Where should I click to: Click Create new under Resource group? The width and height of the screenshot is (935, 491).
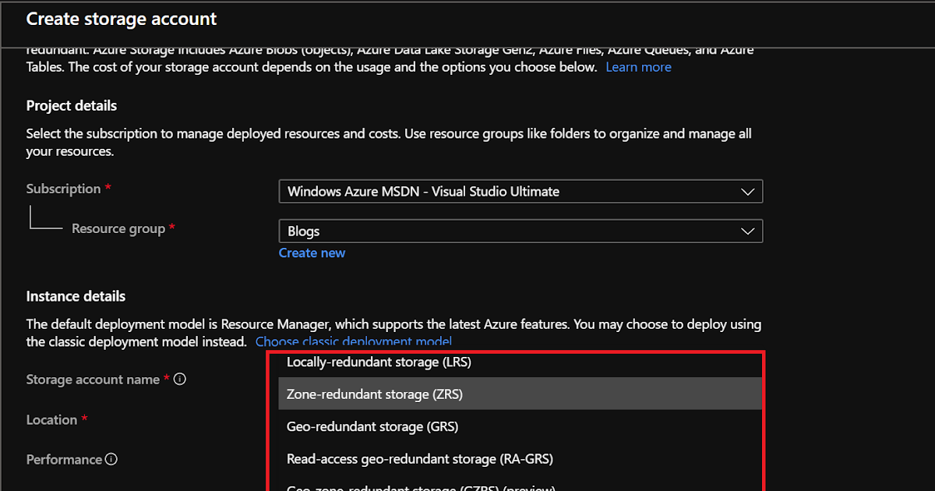pos(312,253)
